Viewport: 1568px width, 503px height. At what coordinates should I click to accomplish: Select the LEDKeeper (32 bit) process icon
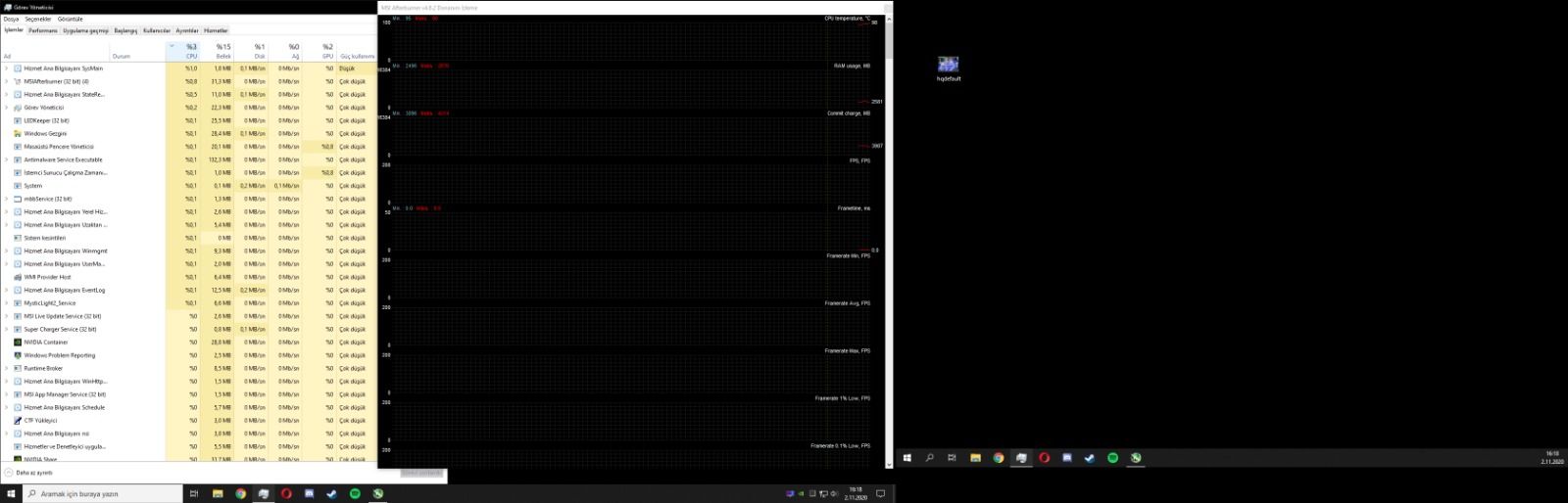click(x=18, y=120)
